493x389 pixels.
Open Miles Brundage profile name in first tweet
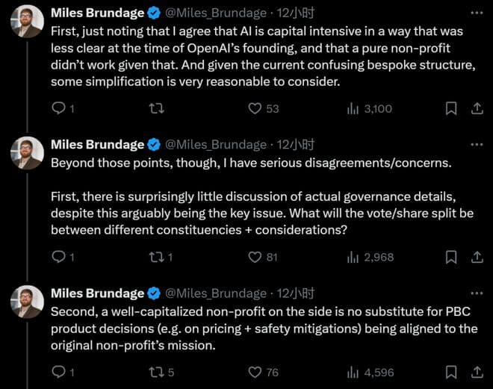coord(97,13)
